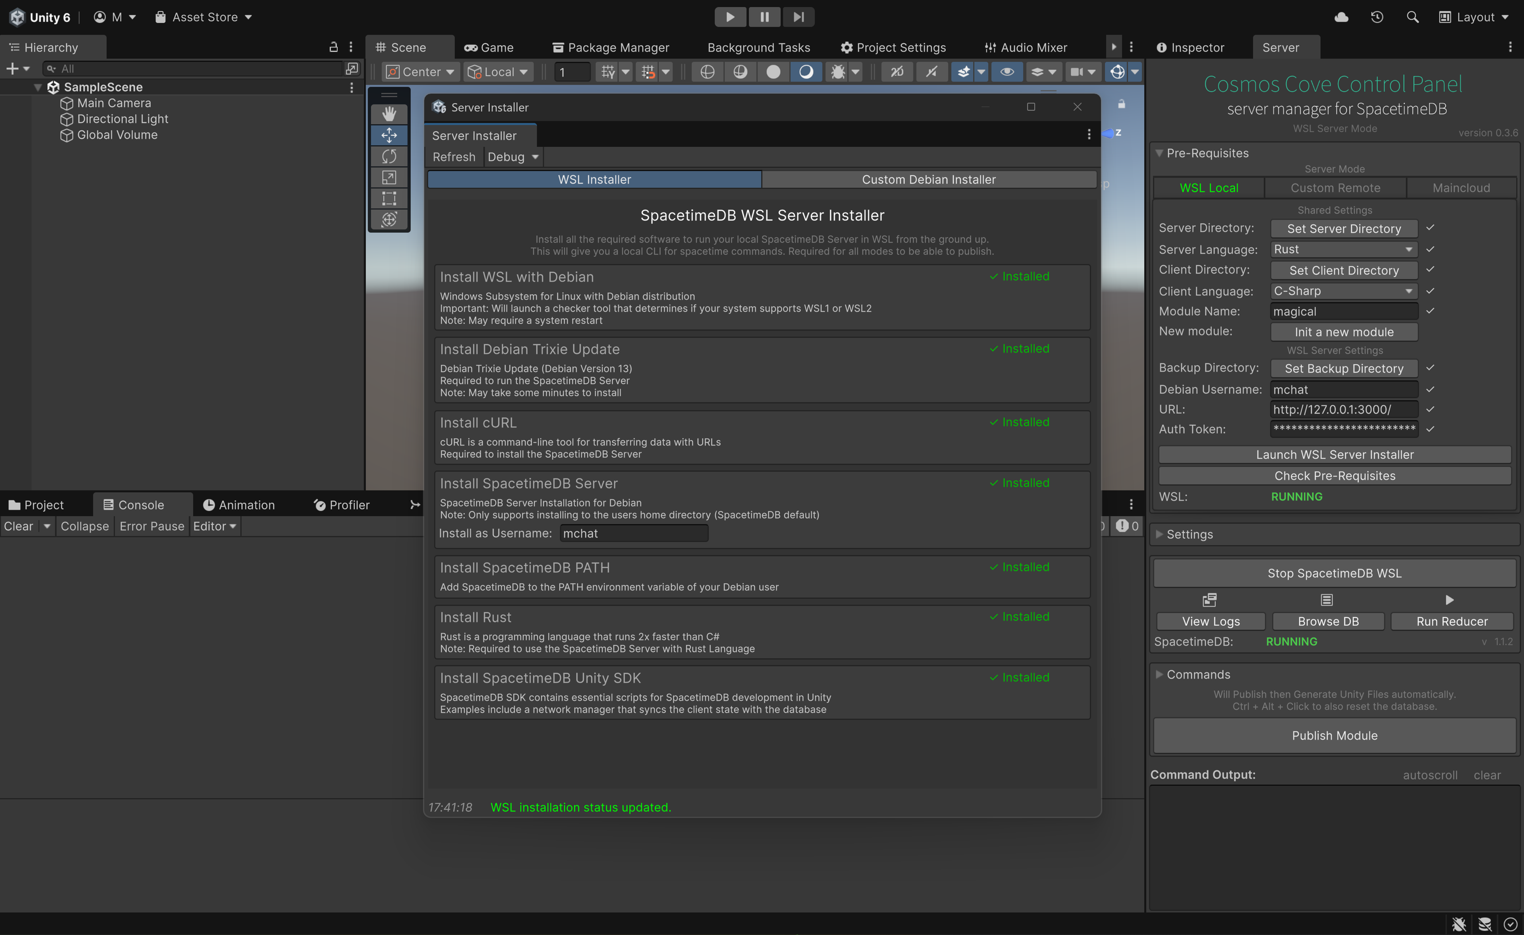
Task: Expand the Commands section
Action: click(x=1159, y=675)
